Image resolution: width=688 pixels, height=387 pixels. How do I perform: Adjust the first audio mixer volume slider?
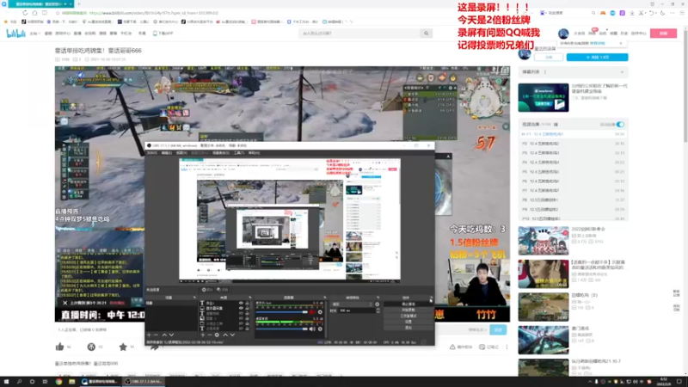point(282,312)
